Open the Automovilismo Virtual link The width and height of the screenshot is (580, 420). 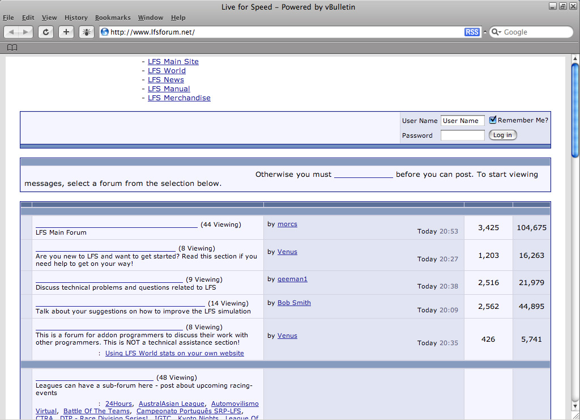click(147, 407)
